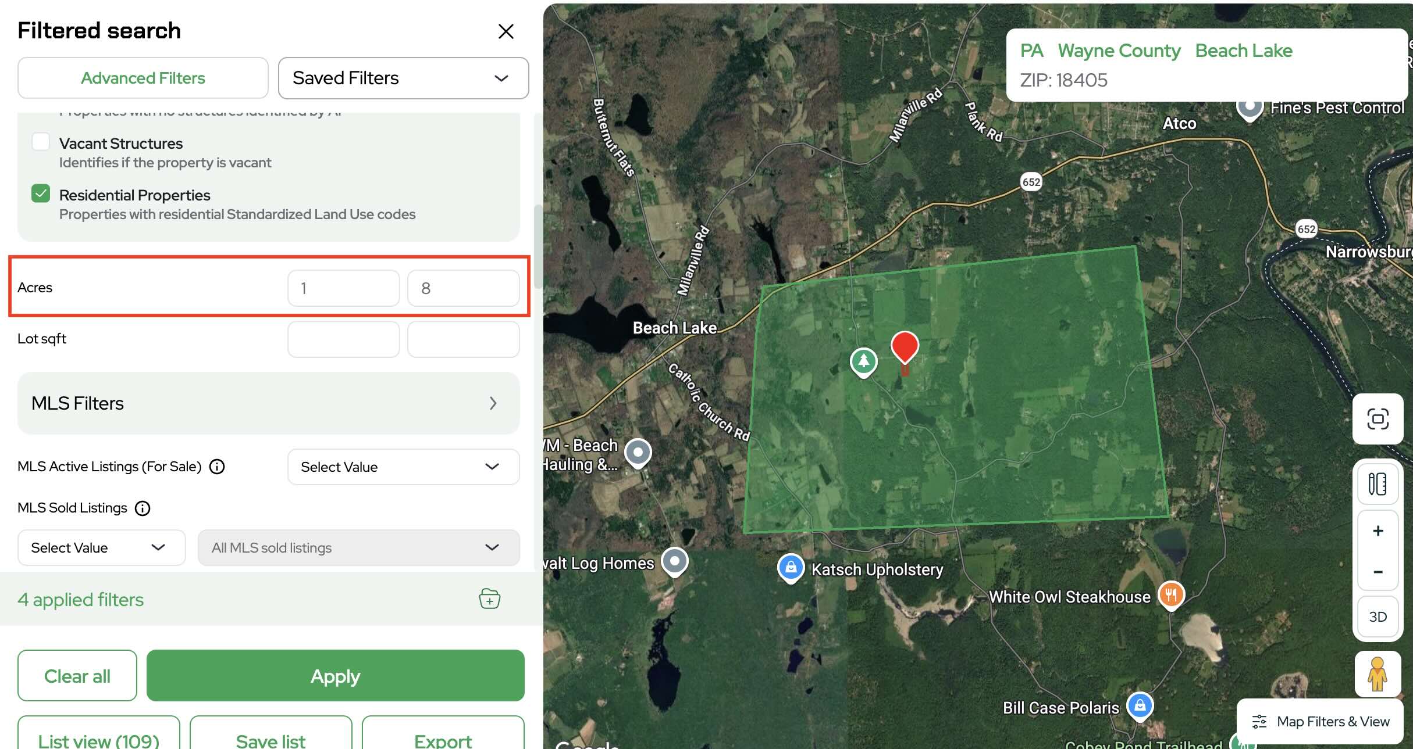Click info icon beside MLS Sold Listings

(143, 508)
